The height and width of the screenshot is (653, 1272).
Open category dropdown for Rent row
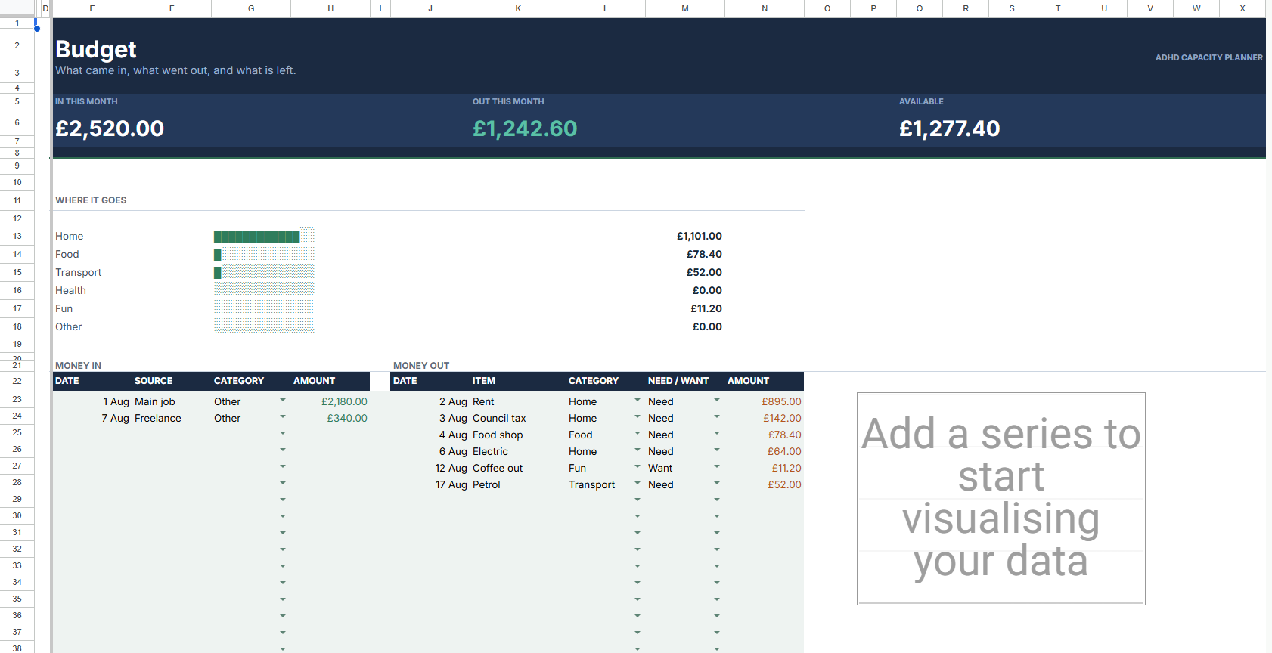(x=638, y=401)
